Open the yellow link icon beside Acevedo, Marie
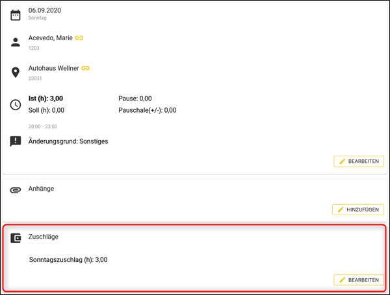Viewport: 390px width, 295px height. (x=79, y=38)
